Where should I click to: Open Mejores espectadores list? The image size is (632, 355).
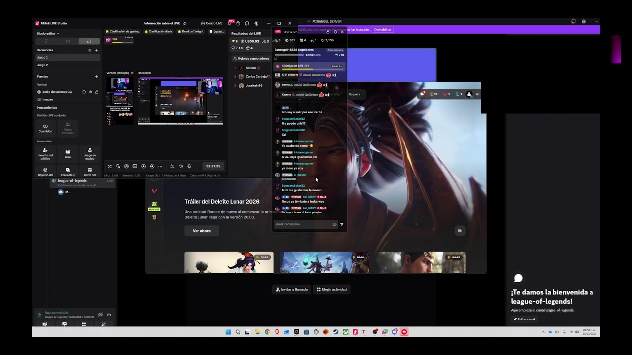251,58
